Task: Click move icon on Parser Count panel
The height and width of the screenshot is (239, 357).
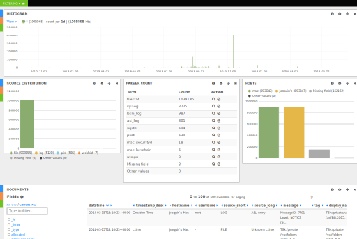Action: click(228, 84)
